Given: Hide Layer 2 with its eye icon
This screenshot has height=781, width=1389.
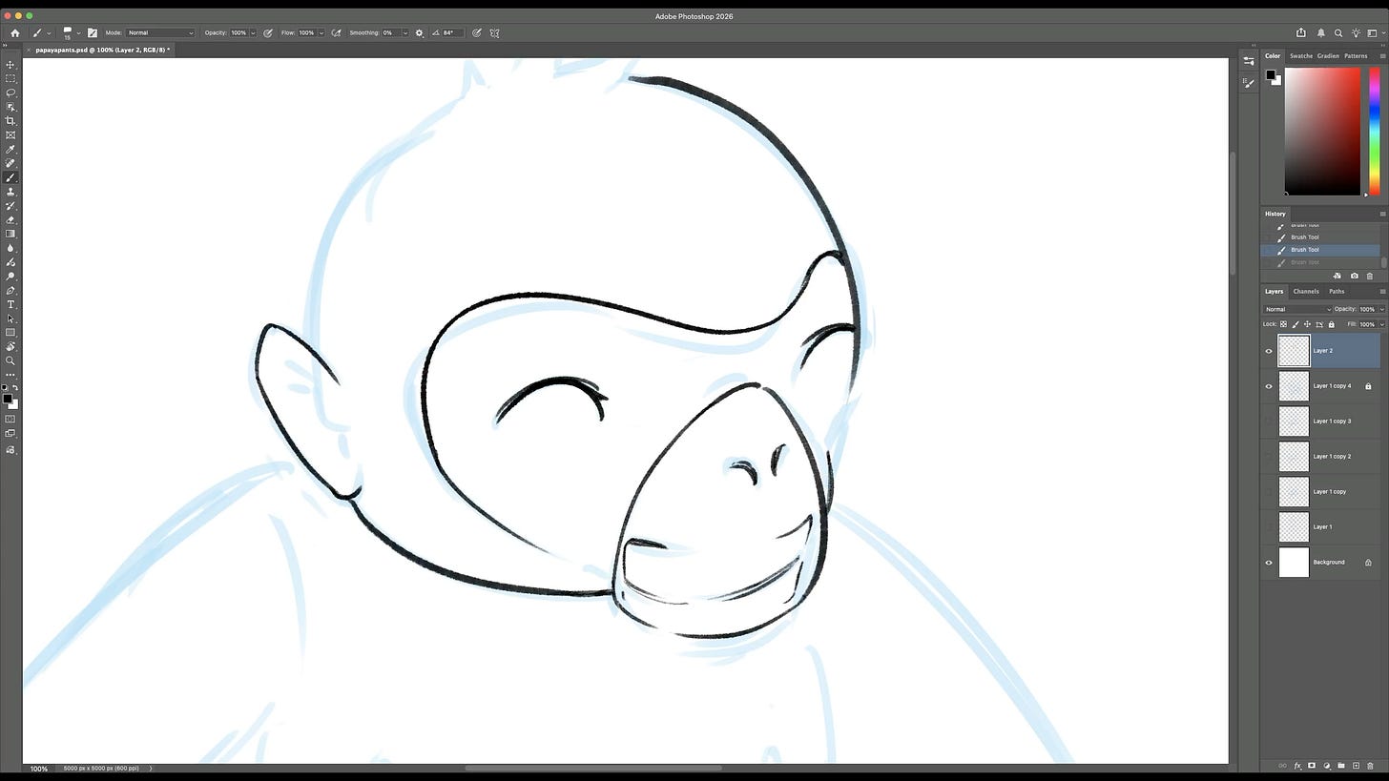Looking at the screenshot, I should (x=1269, y=351).
